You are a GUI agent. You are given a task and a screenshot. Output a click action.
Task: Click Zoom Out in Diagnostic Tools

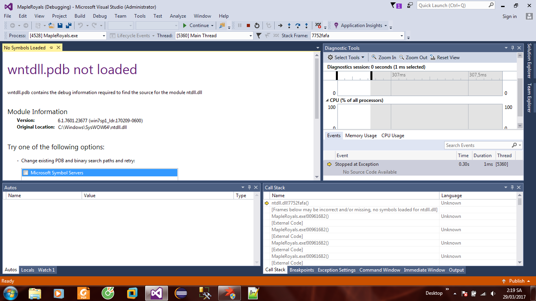(413, 58)
